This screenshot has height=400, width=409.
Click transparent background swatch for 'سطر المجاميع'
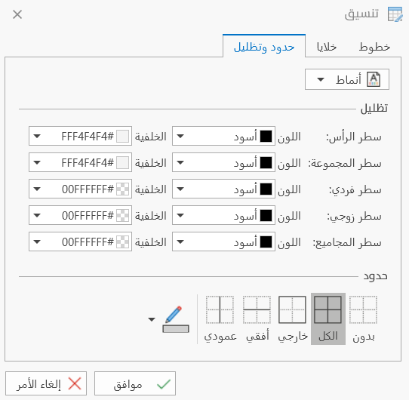click(122, 242)
